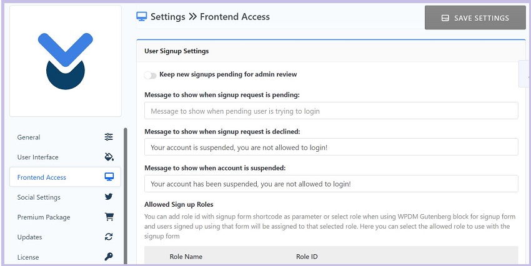Click the signup pending message field
The width and height of the screenshot is (531, 266).
331,111
